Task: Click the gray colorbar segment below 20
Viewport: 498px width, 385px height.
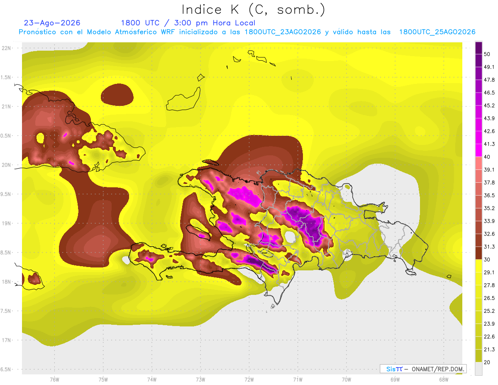Action: [478, 368]
